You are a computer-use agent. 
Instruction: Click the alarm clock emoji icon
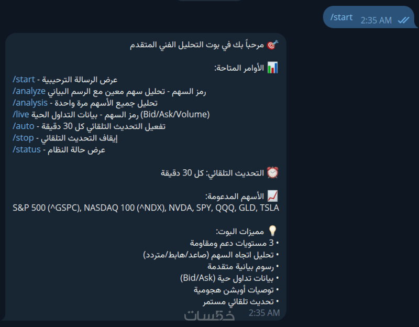(x=272, y=173)
